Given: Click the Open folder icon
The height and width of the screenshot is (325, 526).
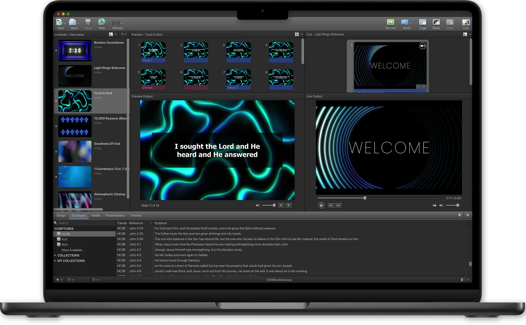Looking at the screenshot, I should point(73,23).
